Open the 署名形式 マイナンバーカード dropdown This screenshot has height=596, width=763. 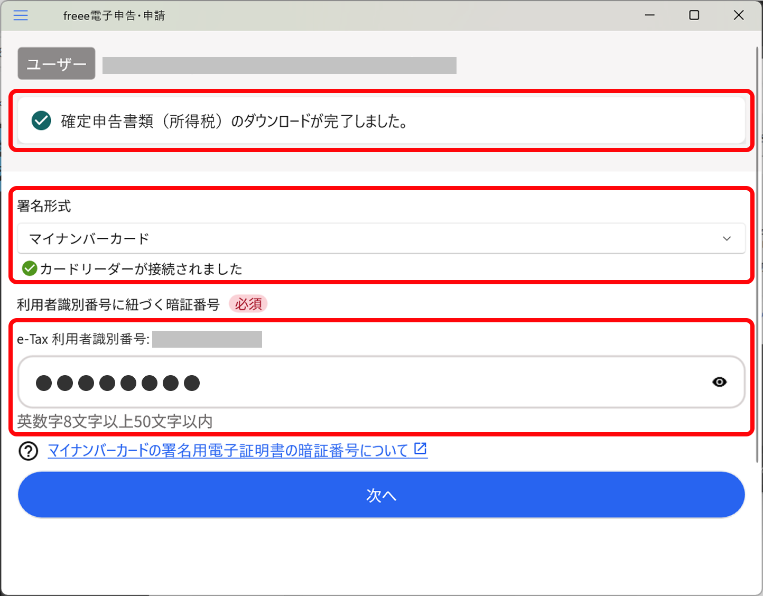coord(381,238)
